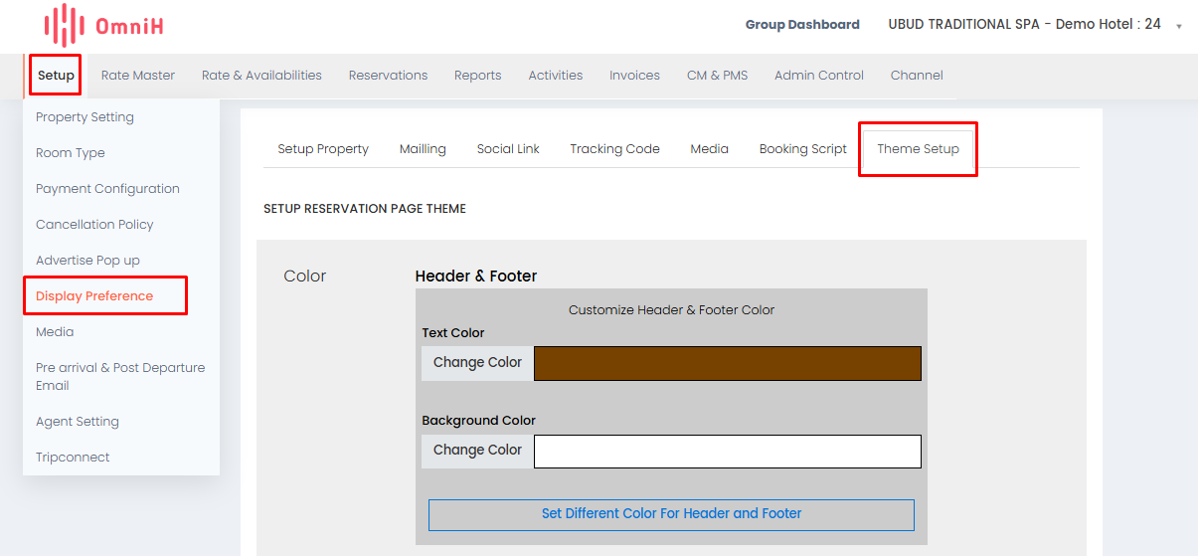Open Group Dashboard link
This screenshot has width=1198, height=556.
[802, 25]
